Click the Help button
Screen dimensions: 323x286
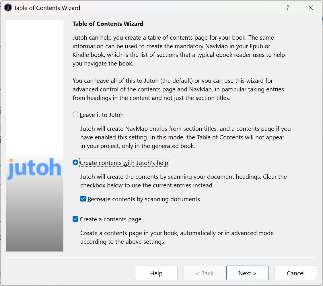(156, 273)
